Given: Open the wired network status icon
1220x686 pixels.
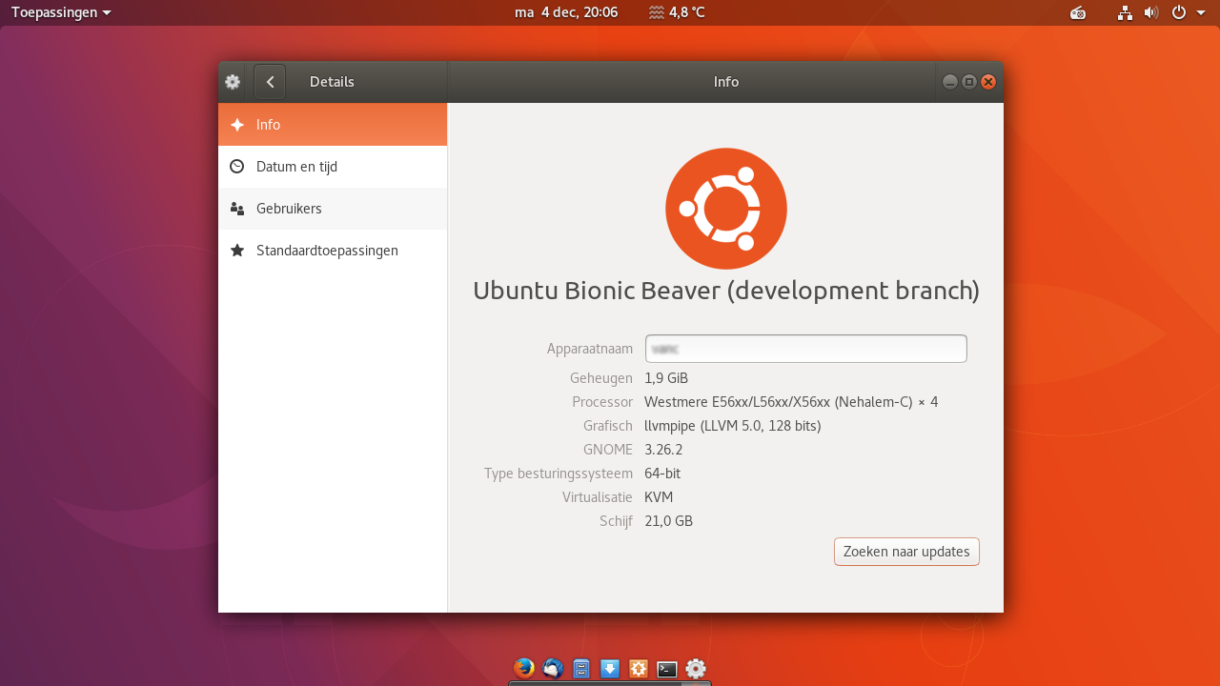Looking at the screenshot, I should point(1126,12).
